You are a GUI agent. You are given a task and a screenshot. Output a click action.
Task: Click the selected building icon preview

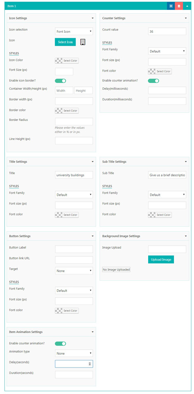click(83, 42)
